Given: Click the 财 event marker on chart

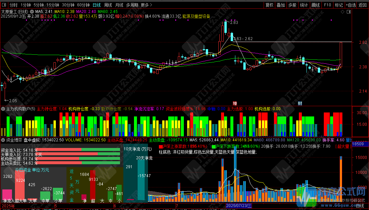Looking at the screenshot, I should pyautogui.click(x=300, y=104).
